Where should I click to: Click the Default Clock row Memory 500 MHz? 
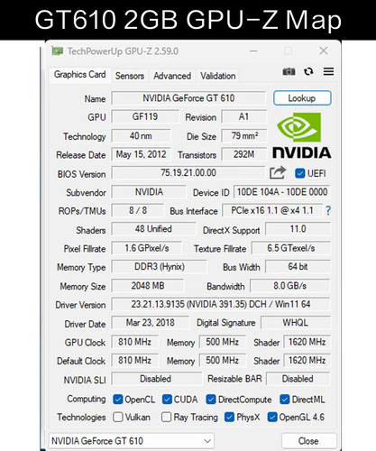pos(223,361)
